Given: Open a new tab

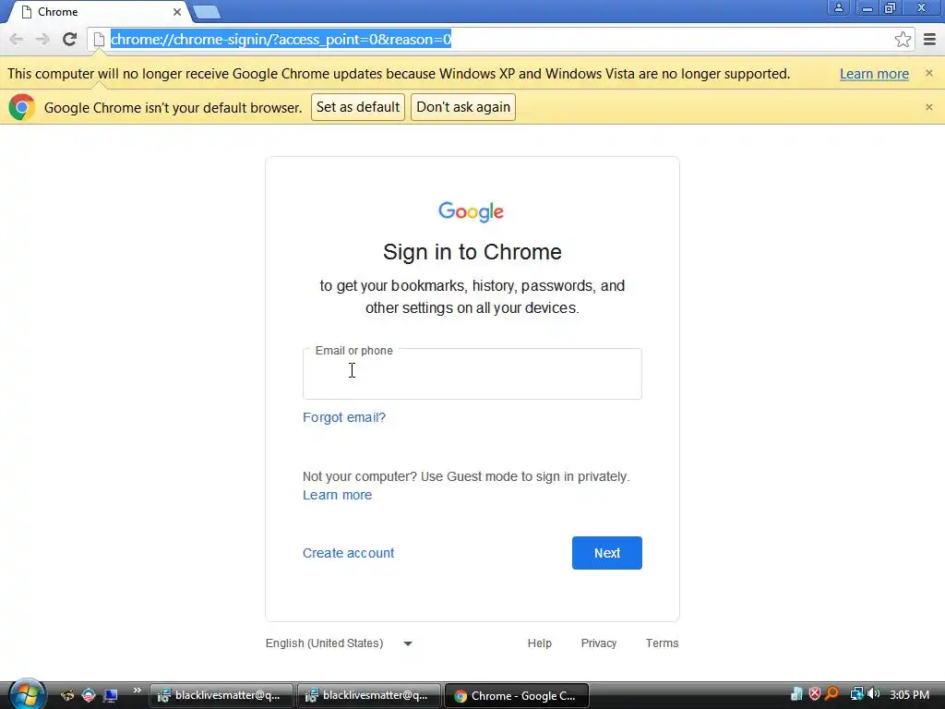Looking at the screenshot, I should [x=207, y=12].
